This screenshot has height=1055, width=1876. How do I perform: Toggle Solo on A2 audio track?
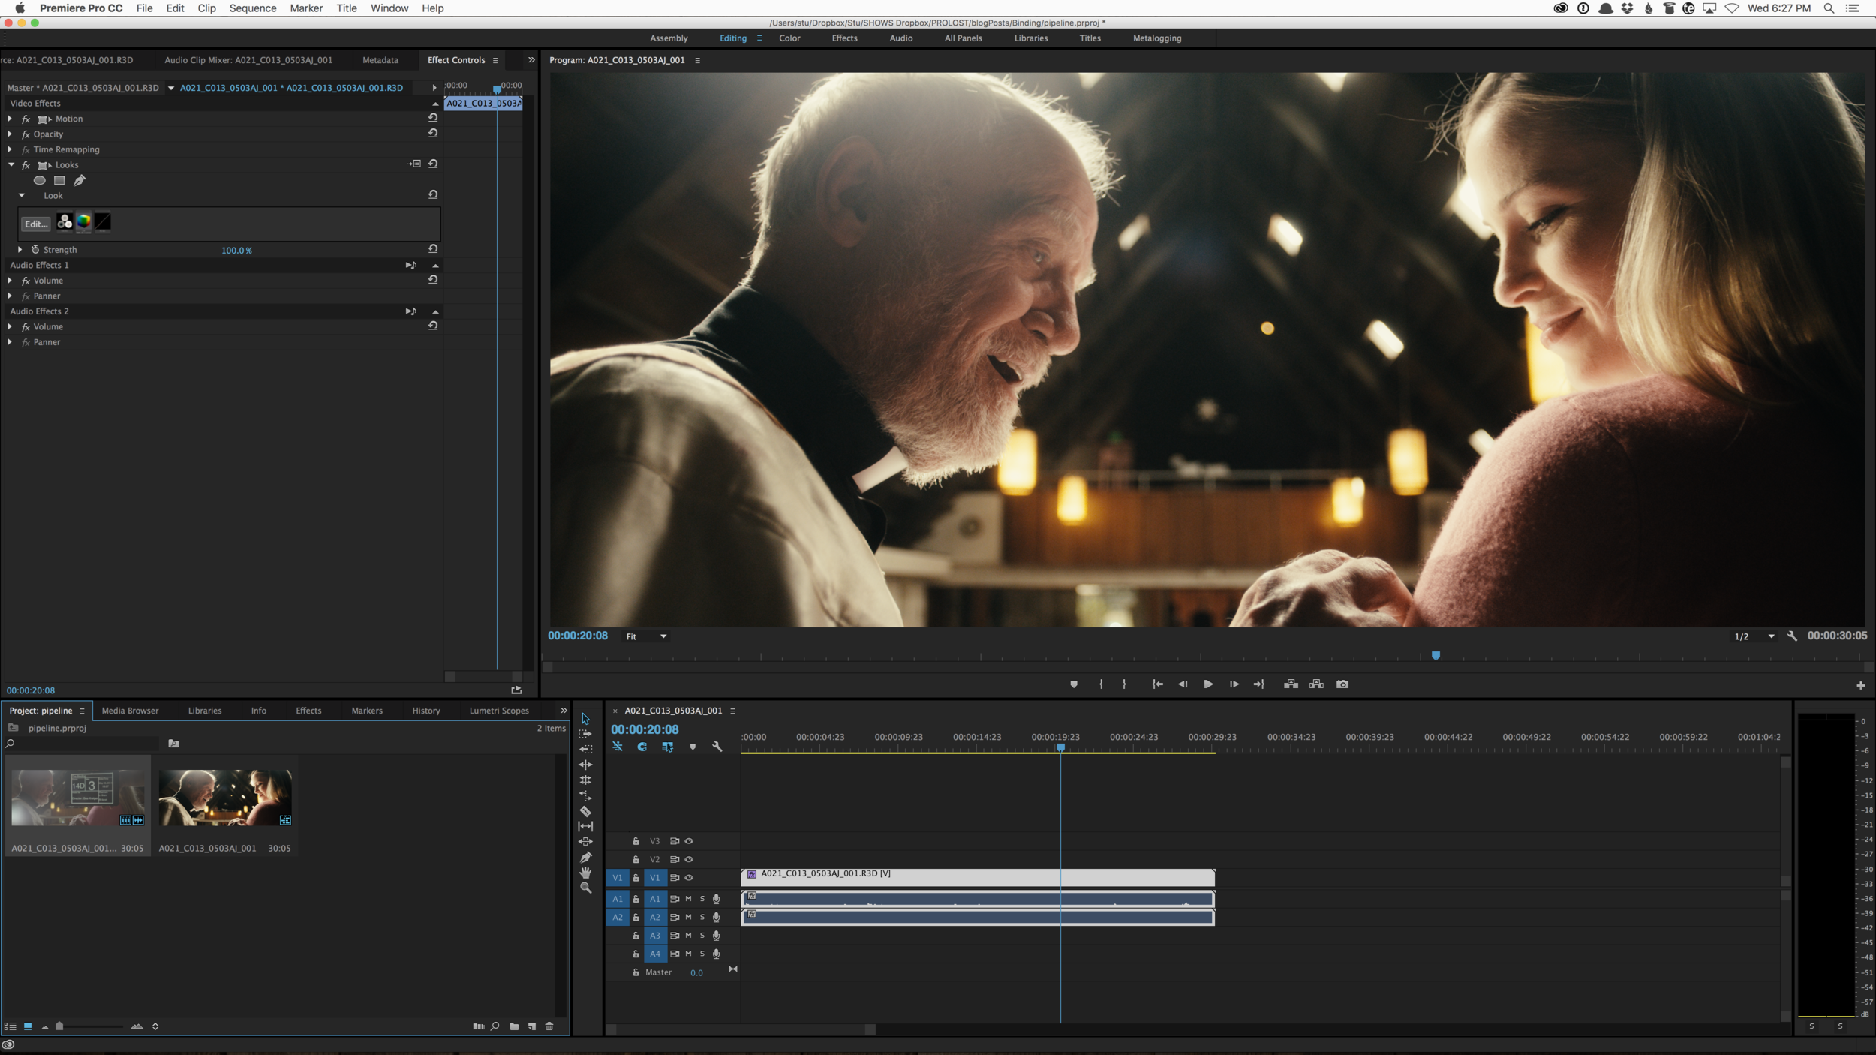click(x=702, y=916)
